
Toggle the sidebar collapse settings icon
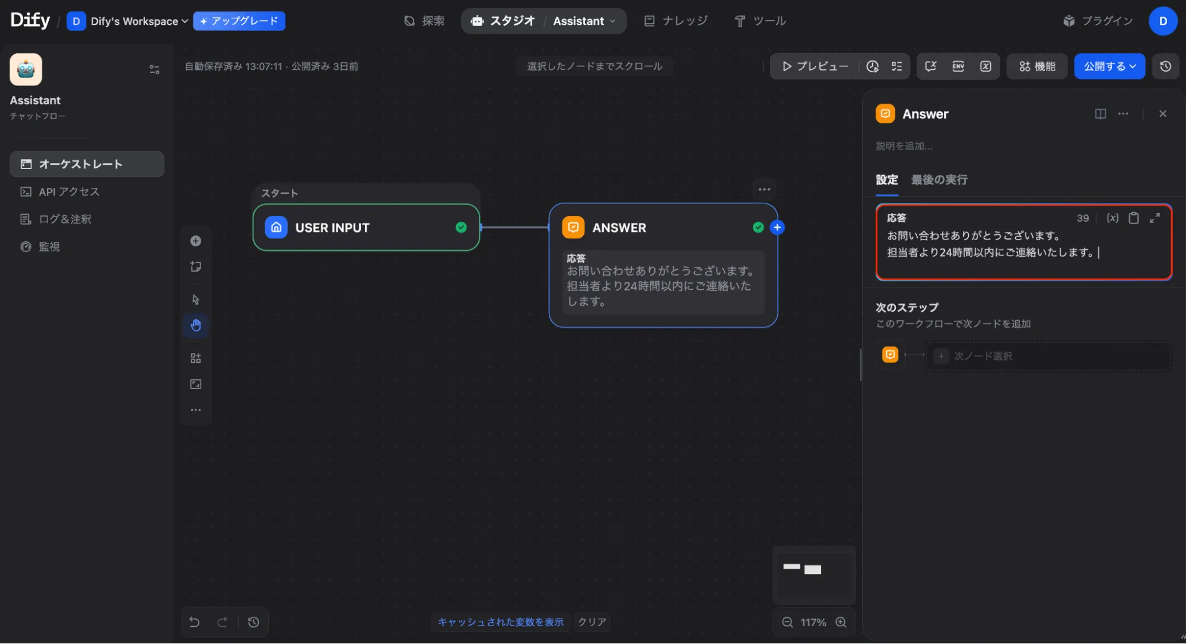pos(154,69)
